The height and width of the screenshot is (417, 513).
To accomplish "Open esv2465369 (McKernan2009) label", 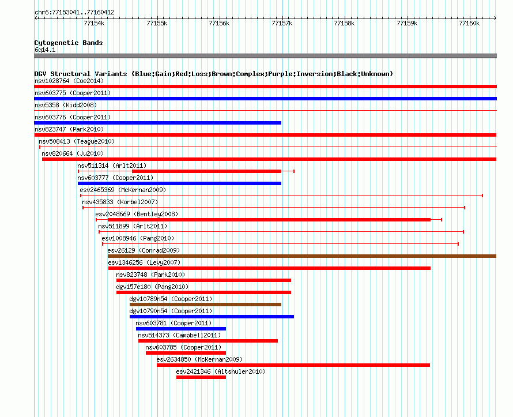I will point(123,190).
